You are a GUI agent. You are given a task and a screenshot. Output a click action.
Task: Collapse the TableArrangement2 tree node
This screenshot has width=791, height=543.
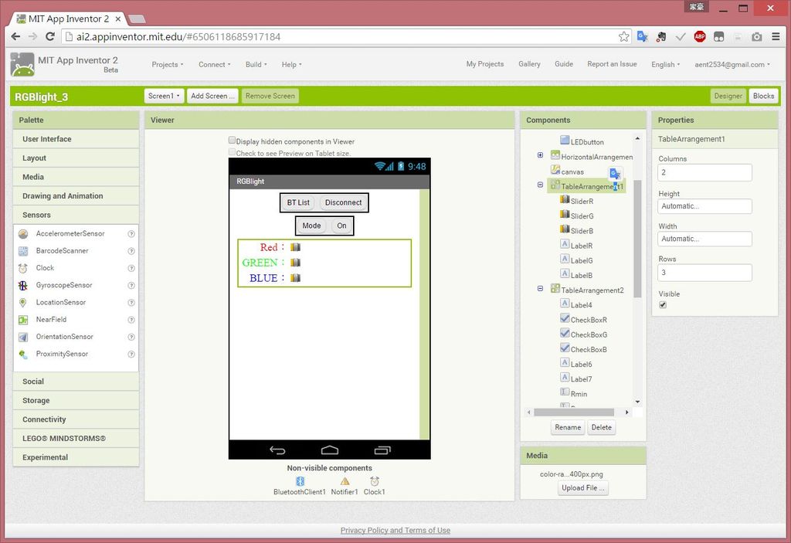540,289
